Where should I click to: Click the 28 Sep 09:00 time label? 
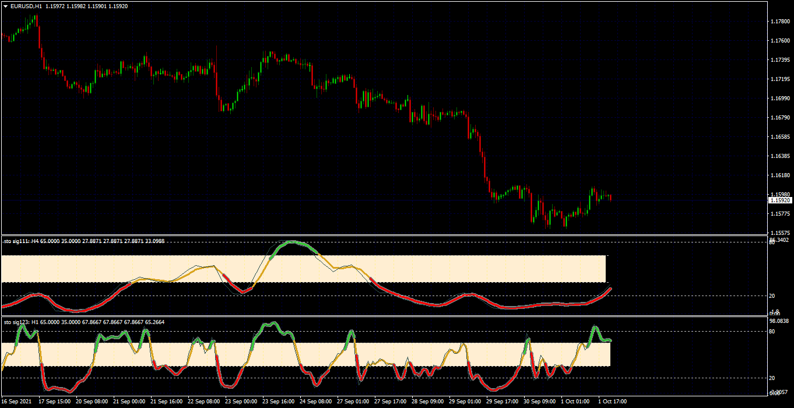[x=428, y=402]
